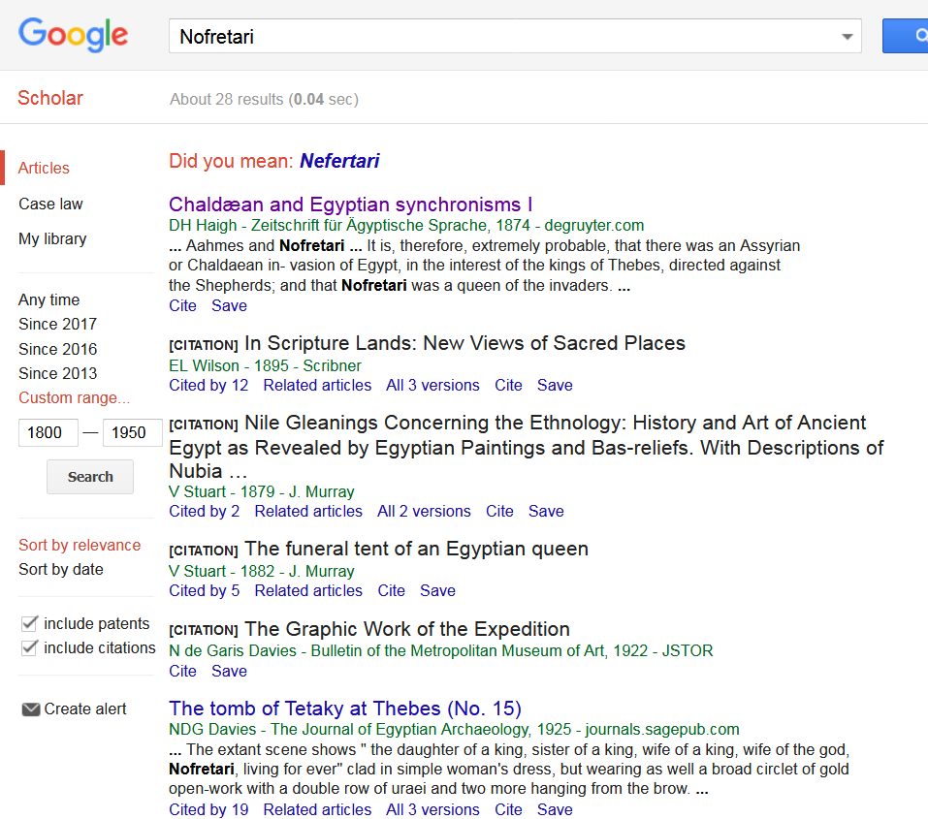This screenshot has height=819, width=928.
Task: Click the blue search magnifier button
Action: tap(906, 36)
